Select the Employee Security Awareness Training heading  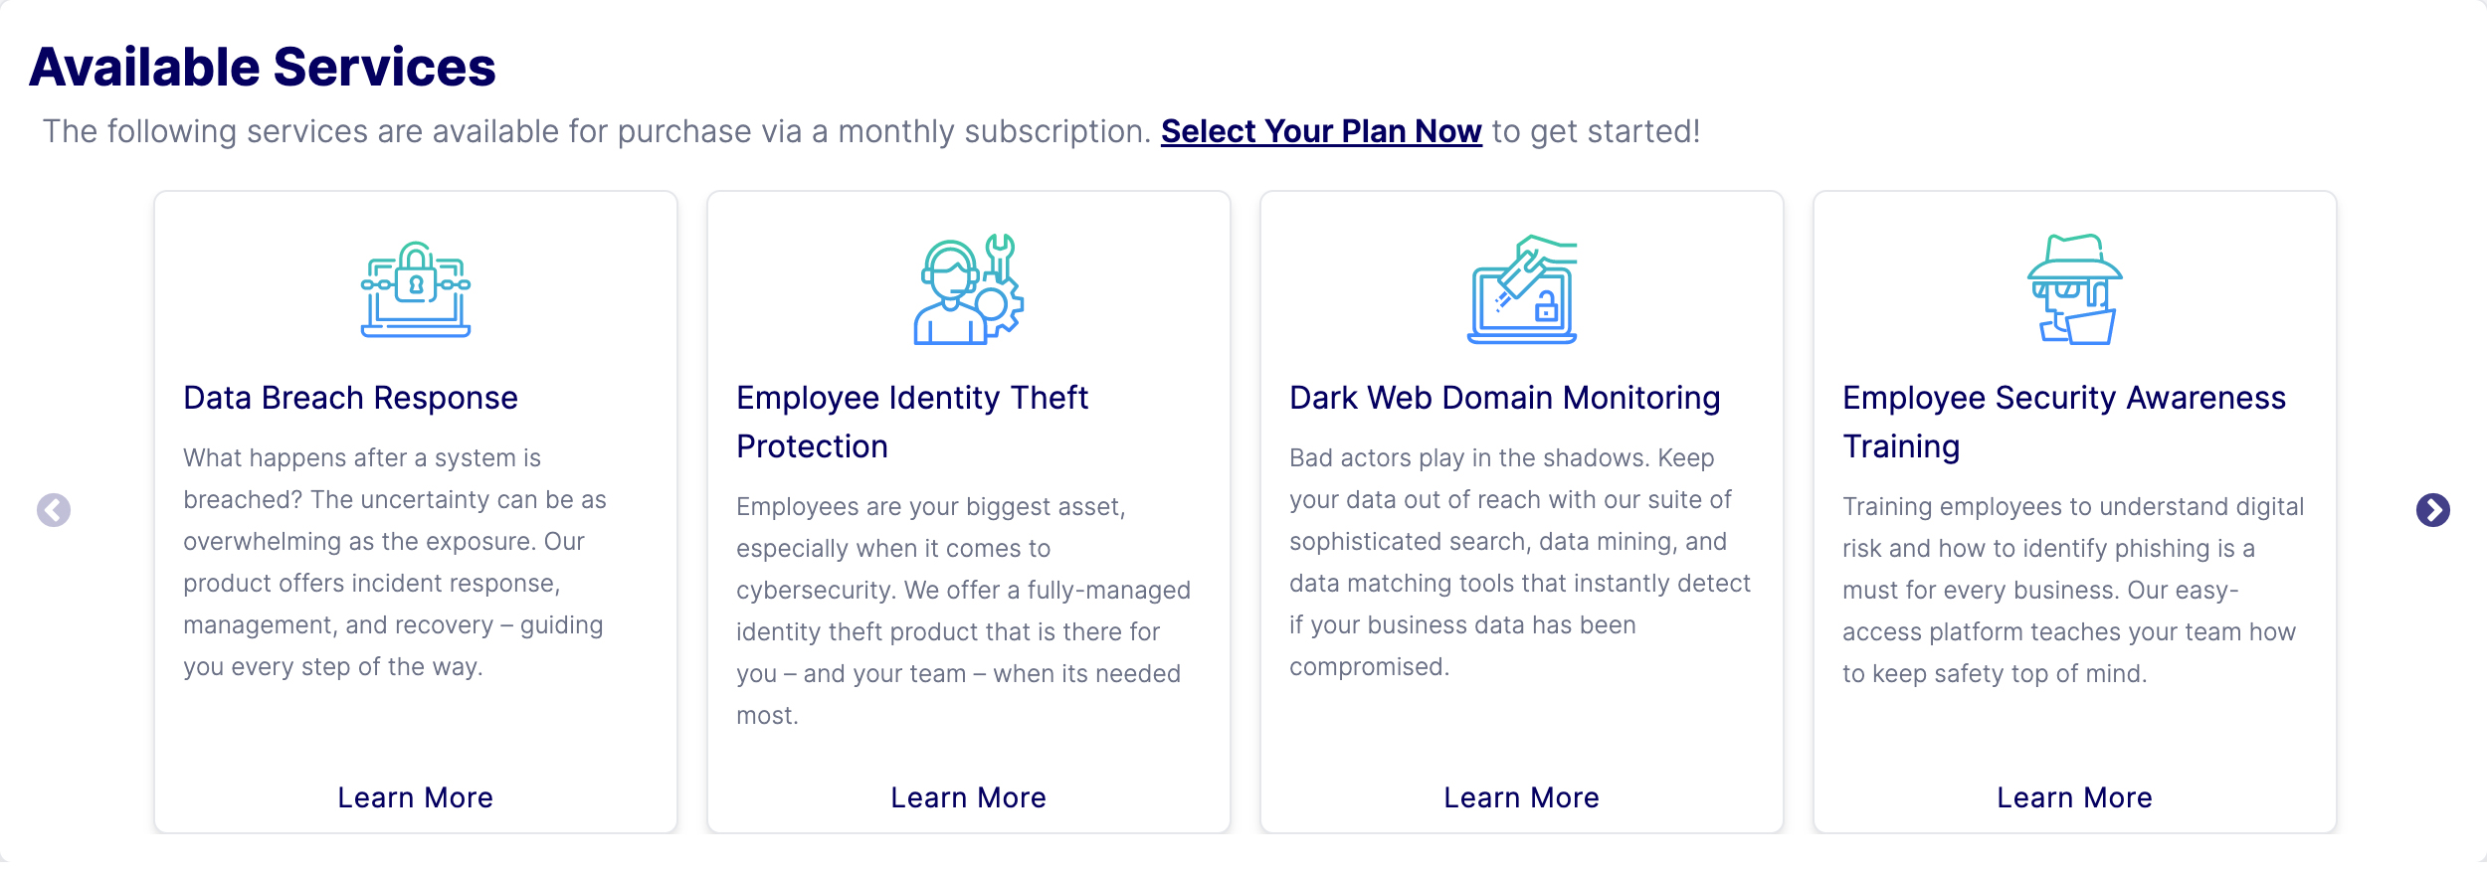click(2063, 422)
